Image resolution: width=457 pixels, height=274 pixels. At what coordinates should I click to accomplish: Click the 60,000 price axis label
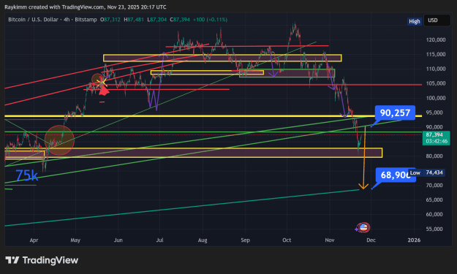point(434,214)
